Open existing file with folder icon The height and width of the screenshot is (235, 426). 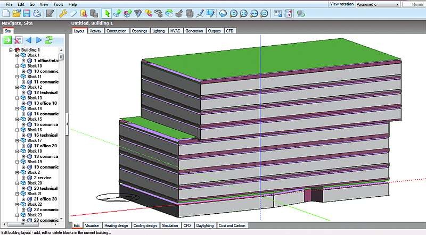[x=17, y=13]
